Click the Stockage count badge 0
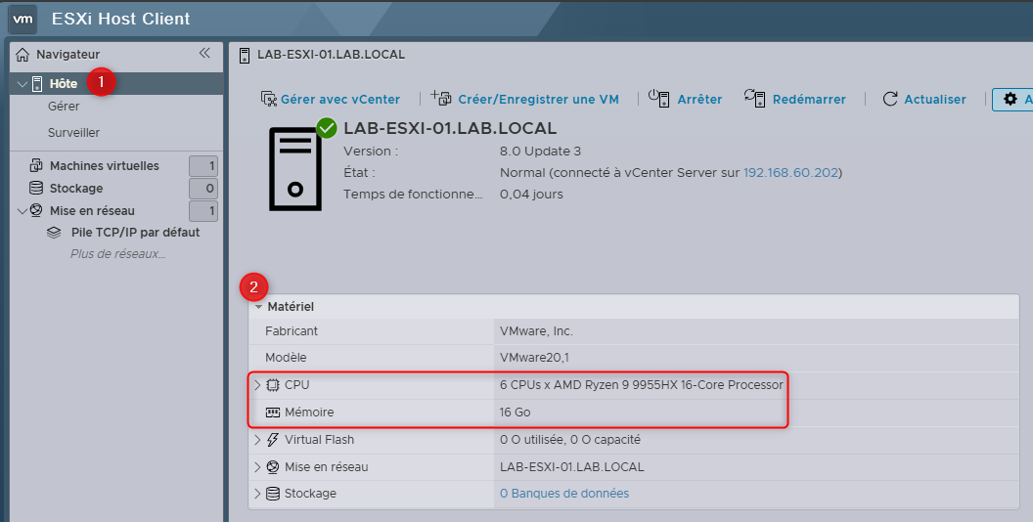The width and height of the screenshot is (1033, 522). point(203,189)
